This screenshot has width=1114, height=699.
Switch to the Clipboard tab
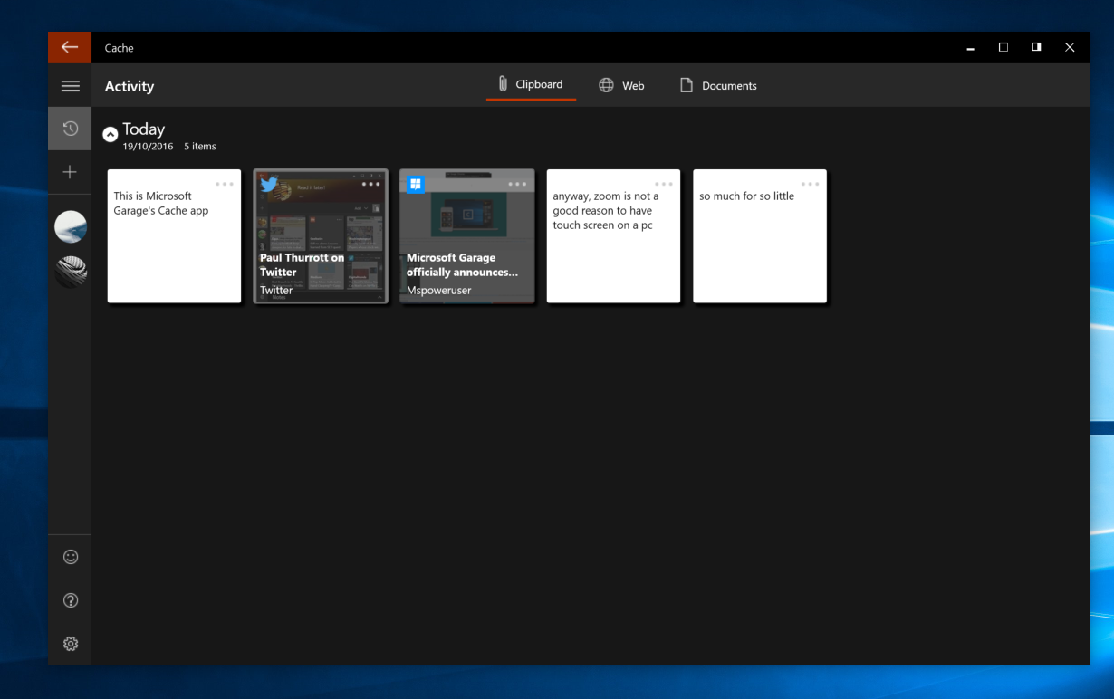pos(531,85)
